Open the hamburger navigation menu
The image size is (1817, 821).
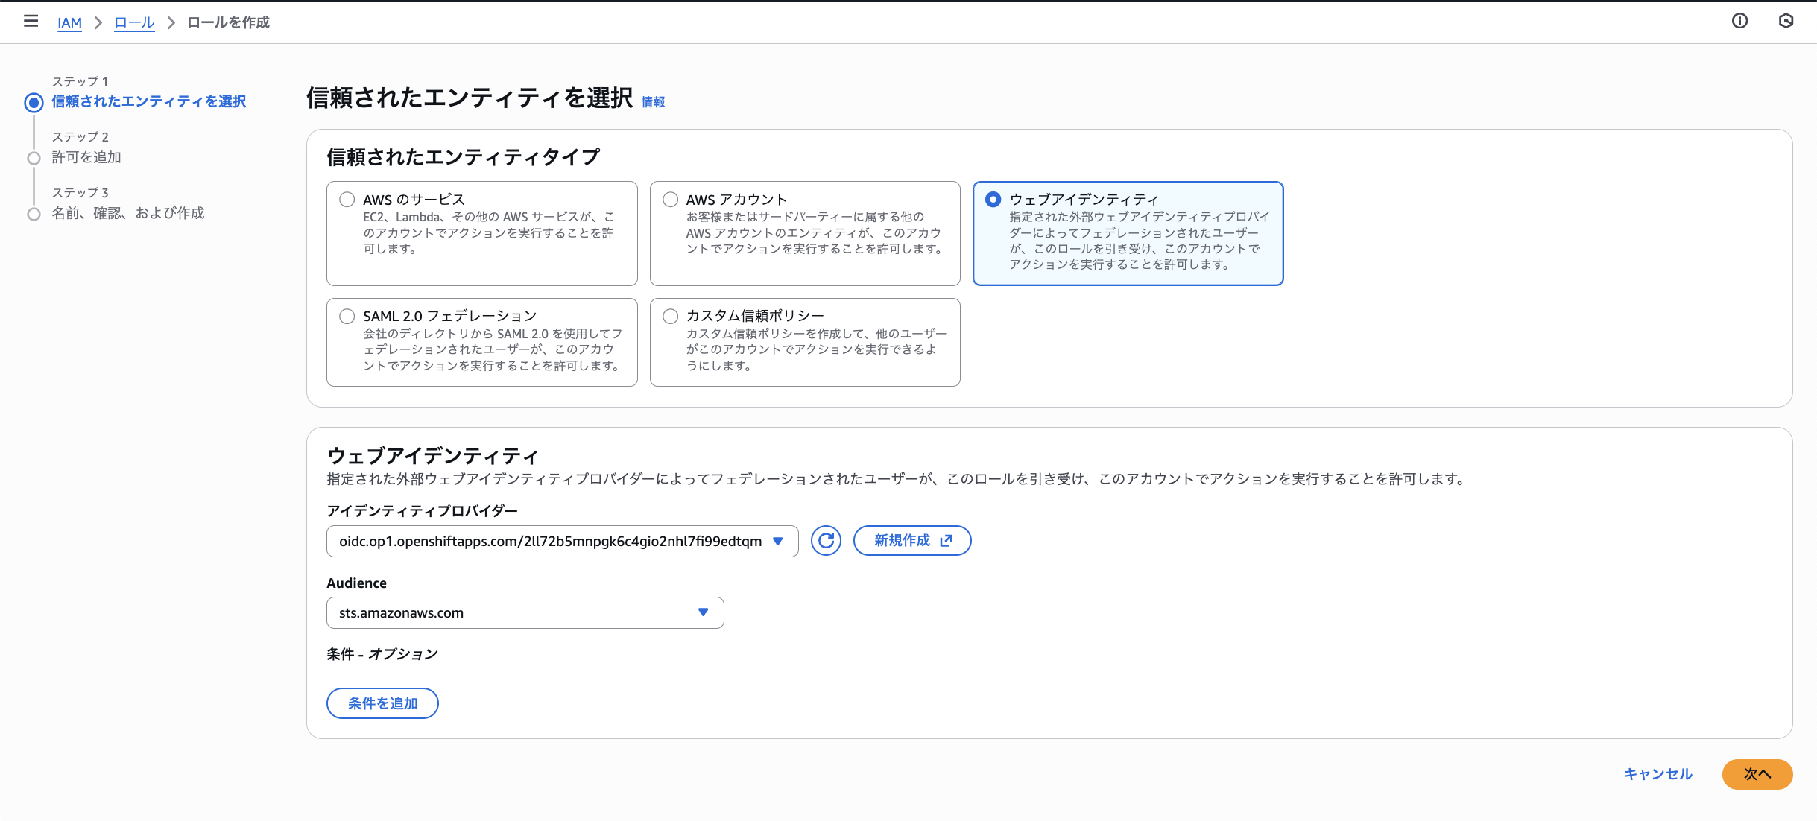pyautogui.click(x=31, y=22)
